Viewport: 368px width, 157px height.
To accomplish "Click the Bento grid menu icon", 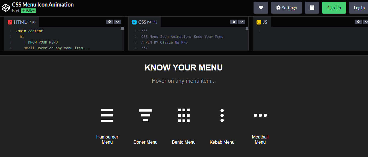I will click(184, 115).
